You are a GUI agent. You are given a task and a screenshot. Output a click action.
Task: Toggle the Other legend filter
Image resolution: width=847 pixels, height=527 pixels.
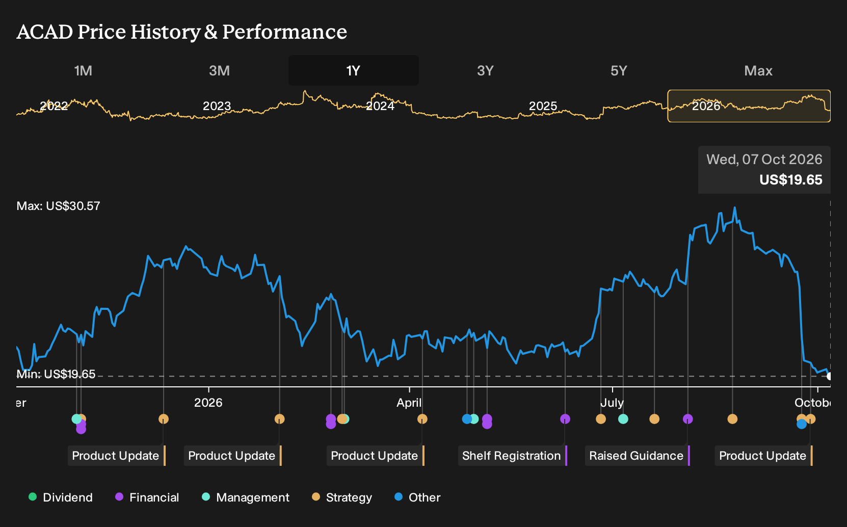coord(417,497)
